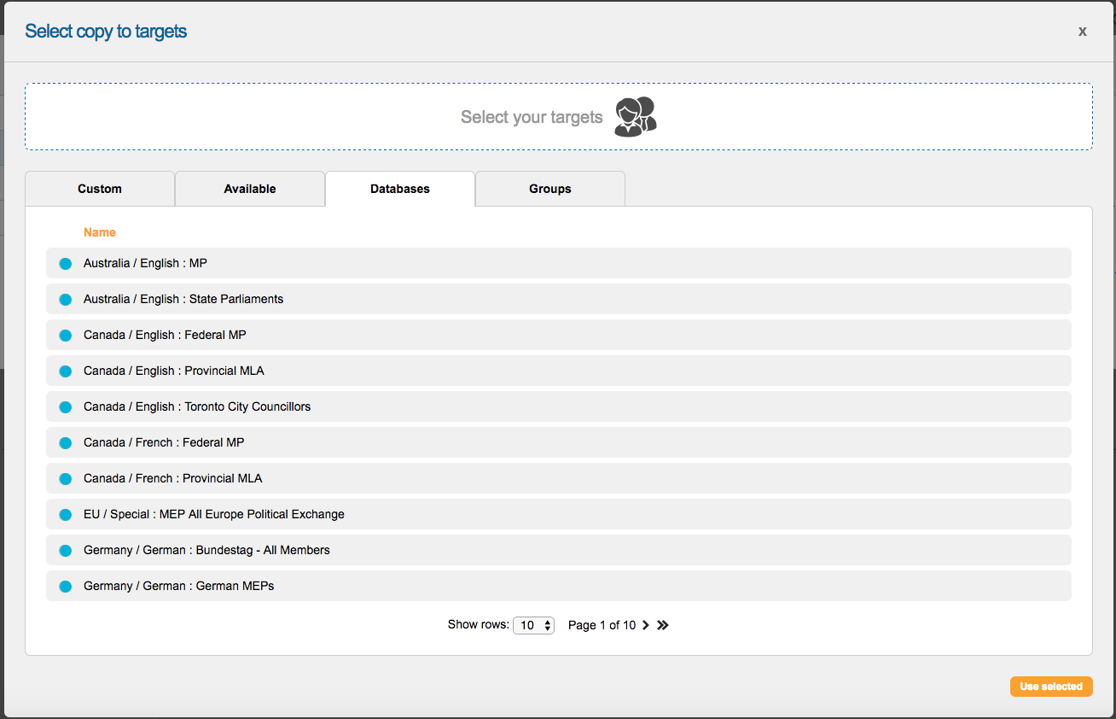The width and height of the screenshot is (1116, 719).
Task: Open the Show rows dropdown
Action: (x=533, y=625)
